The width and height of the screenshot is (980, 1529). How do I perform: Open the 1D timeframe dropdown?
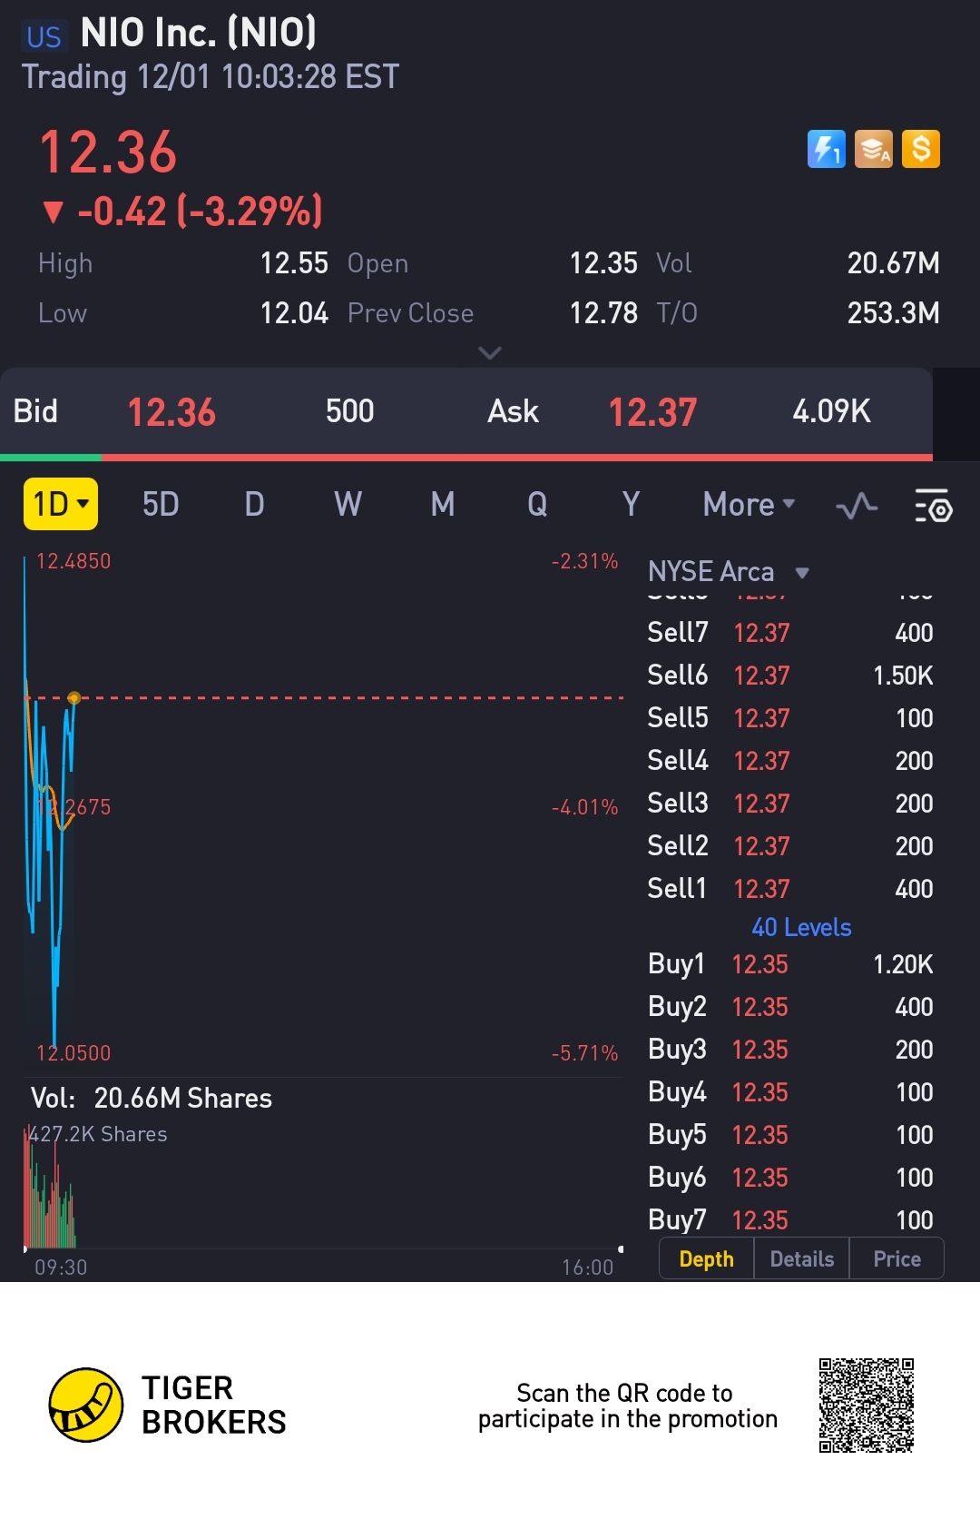tap(61, 504)
